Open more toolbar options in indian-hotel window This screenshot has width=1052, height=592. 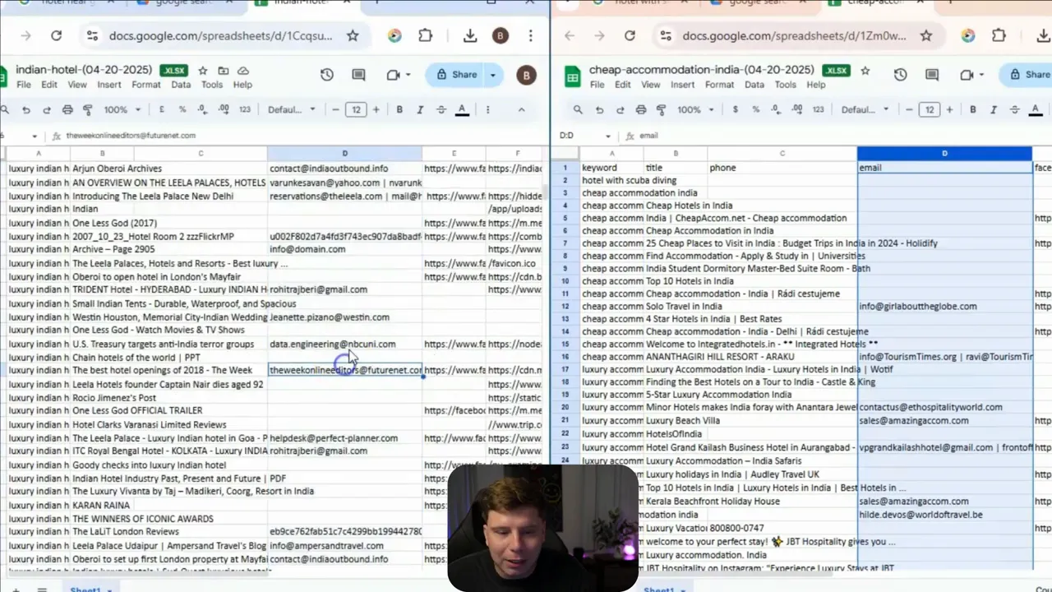[488, 109]
